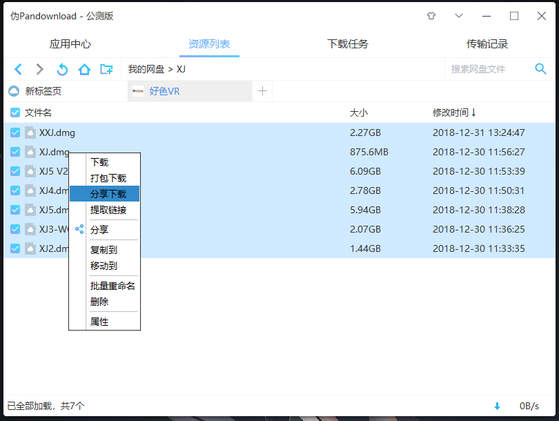Click the forward navigation arrow
This screenshot has width=559, height=421.
click(40, 69)
